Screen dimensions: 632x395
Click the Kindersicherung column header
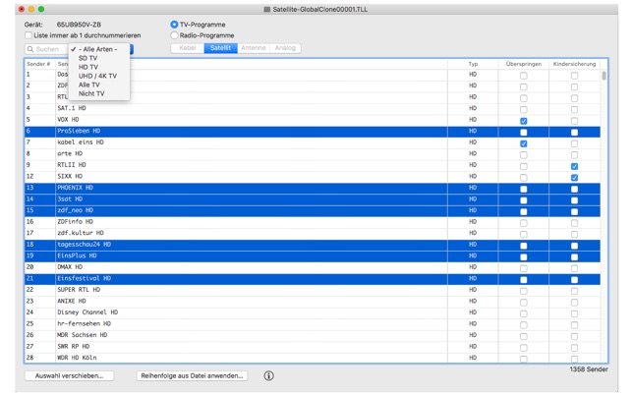click(574, 64)
